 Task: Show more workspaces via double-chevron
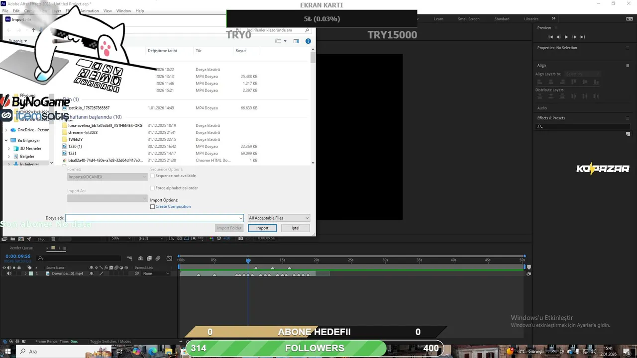(x=553, y=19)
